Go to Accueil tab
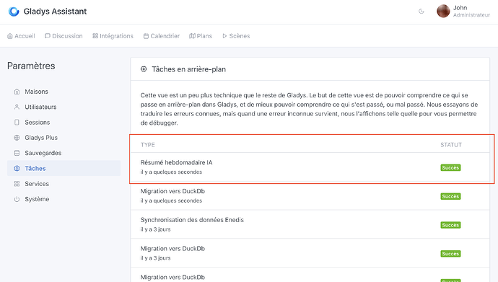The height and width of the screenshot is (282, 498). pyautogui.click(x=21, y=36)
